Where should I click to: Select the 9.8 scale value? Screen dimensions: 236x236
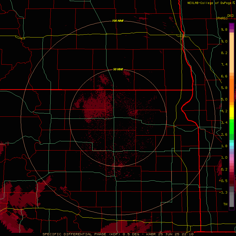pyautogui.click(x=224, y=29)
